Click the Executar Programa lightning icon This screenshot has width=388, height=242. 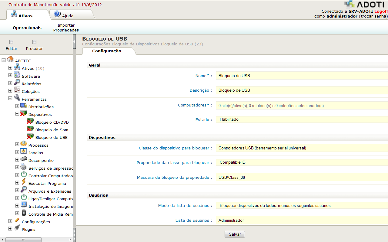(24, 182)
